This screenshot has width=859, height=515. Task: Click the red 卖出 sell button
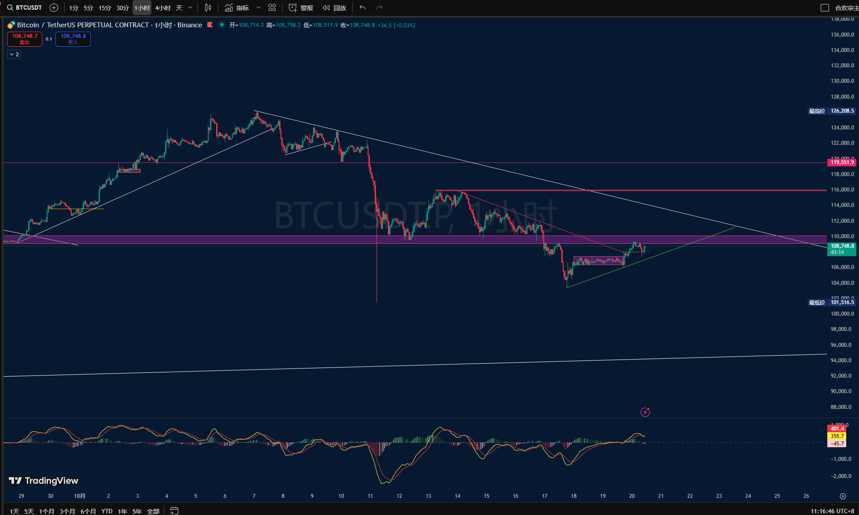click(x=25, y=39)
